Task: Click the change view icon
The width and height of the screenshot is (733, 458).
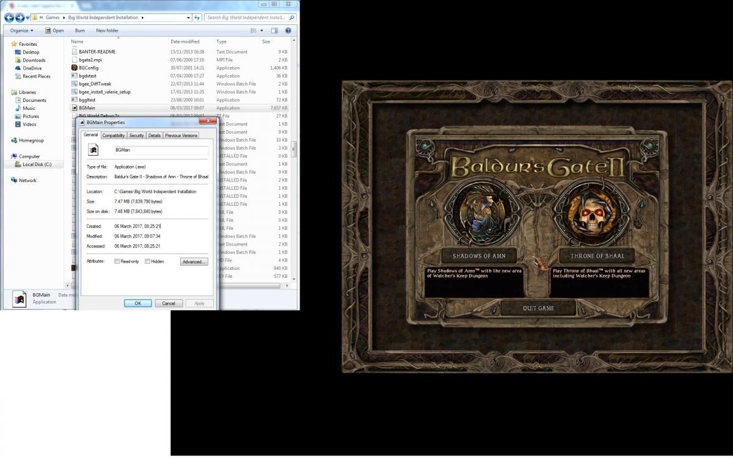Action: [x=253, y=30]
